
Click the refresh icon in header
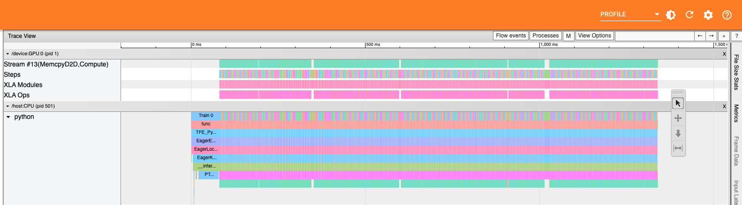pyautogui.click(x=689, y=15)
